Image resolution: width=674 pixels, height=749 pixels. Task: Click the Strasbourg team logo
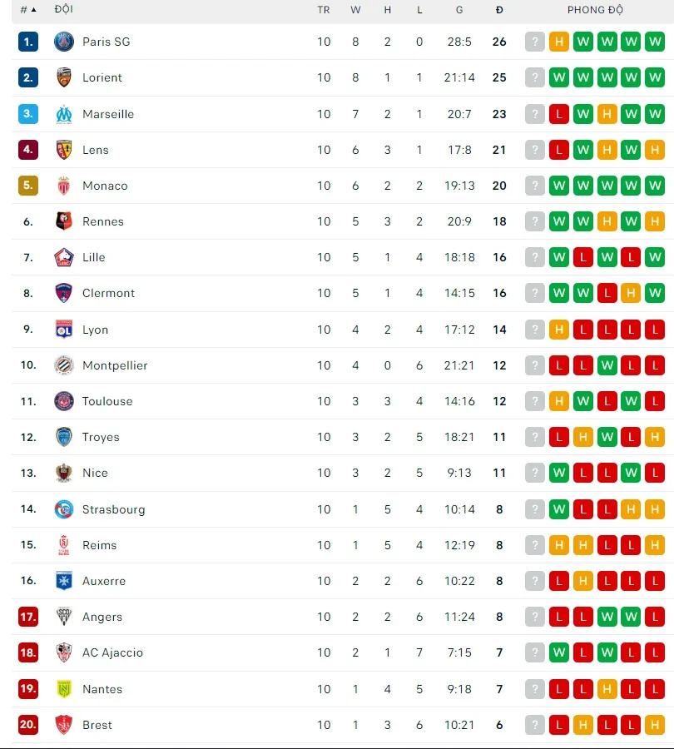tap(64, 509)
